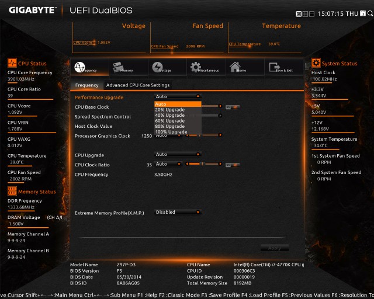
Task: Choose 20% Upgrade option
Action: 178,110
